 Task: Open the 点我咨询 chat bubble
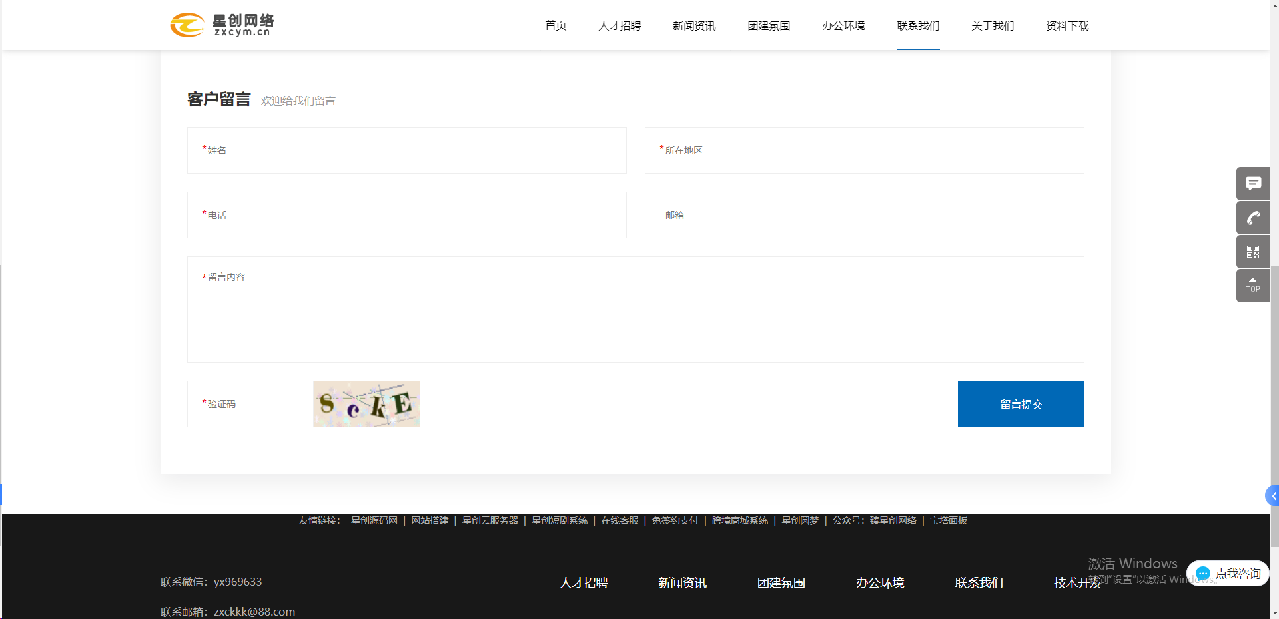click(1228, 574)
